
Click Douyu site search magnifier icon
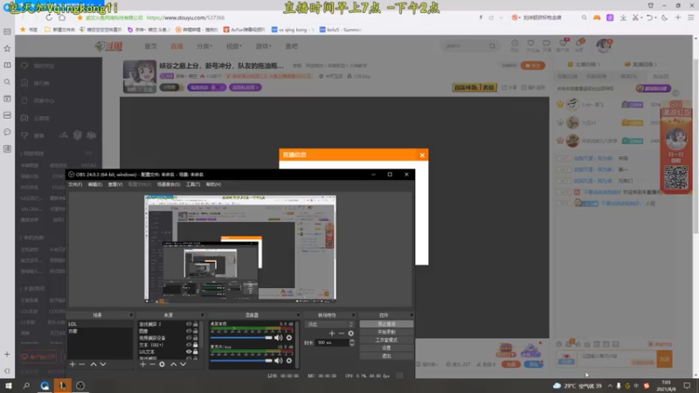click(492, 46)
